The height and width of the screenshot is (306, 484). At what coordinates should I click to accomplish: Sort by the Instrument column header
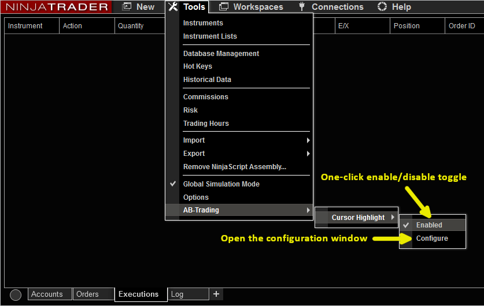pyautogui.click(x=25, y=26)
